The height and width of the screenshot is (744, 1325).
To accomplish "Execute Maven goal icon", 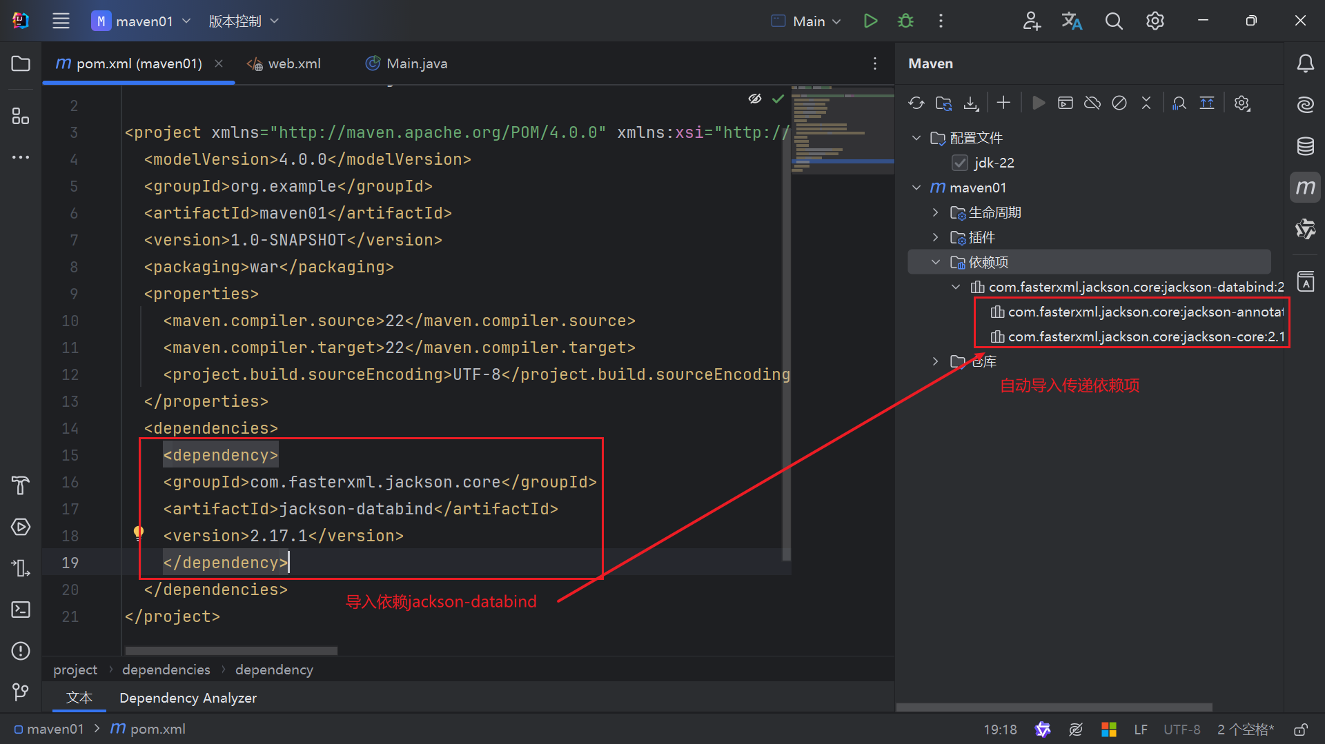I will coord(1065,103).
